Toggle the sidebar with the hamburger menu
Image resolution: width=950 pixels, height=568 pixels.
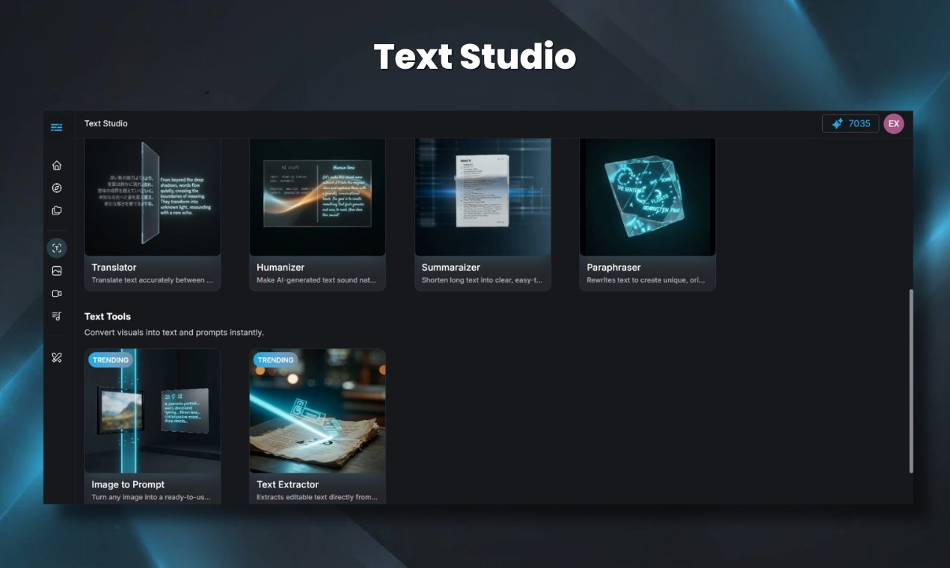[x=56, y=127]
